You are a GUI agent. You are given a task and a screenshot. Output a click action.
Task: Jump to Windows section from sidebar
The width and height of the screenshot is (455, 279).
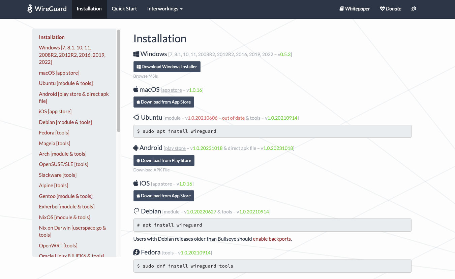[x=72, y=55]
